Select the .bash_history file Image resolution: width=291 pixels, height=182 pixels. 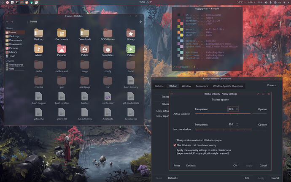131,82
